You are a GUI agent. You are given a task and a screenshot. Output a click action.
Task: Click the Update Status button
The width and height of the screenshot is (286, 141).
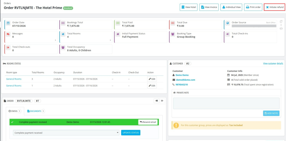[x=131, y=133]
